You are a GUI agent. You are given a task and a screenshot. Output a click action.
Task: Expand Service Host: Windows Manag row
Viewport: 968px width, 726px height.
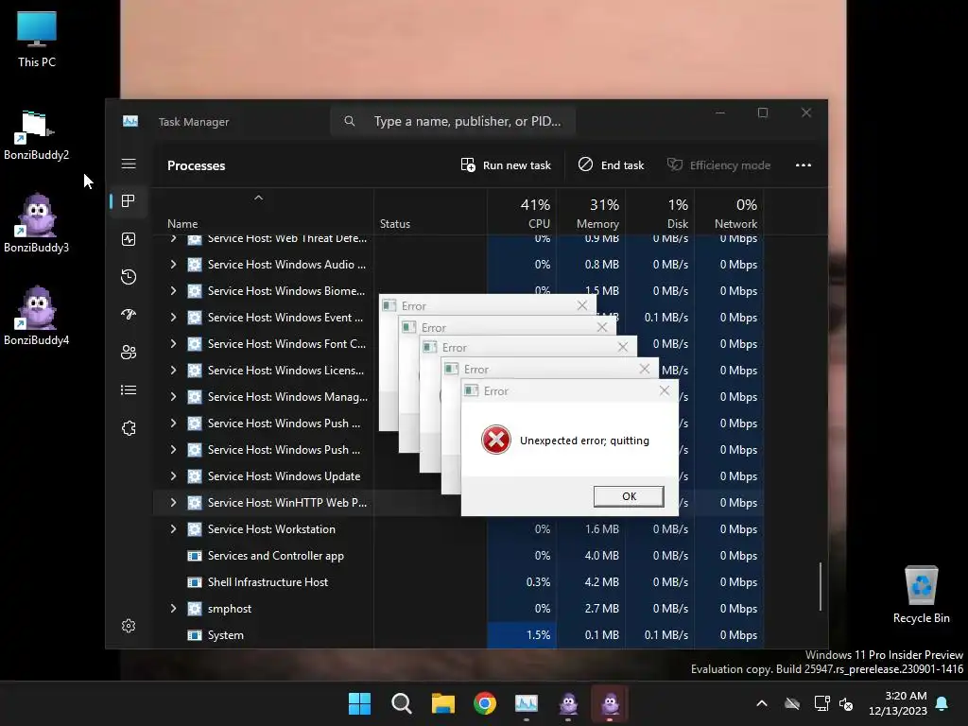click(x=174, y=397)
